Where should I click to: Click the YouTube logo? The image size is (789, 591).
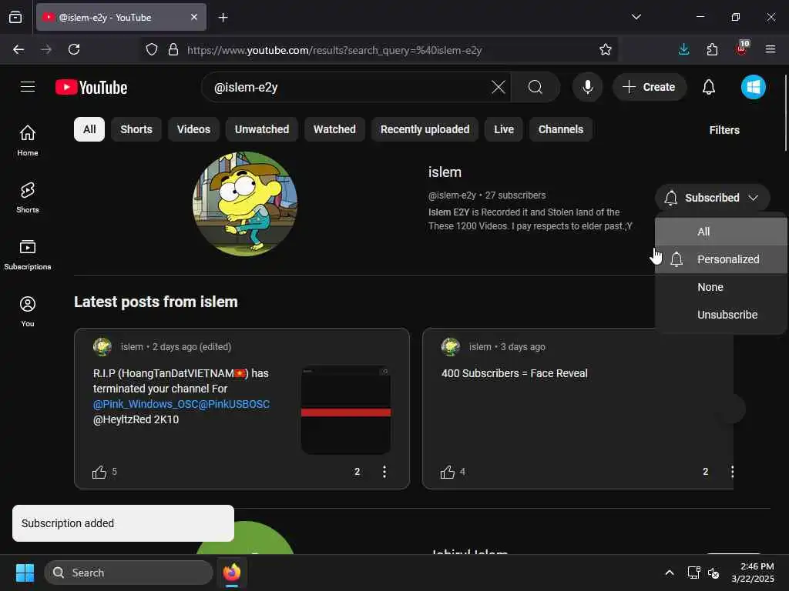pyautogui.click(x=91, y=88)
